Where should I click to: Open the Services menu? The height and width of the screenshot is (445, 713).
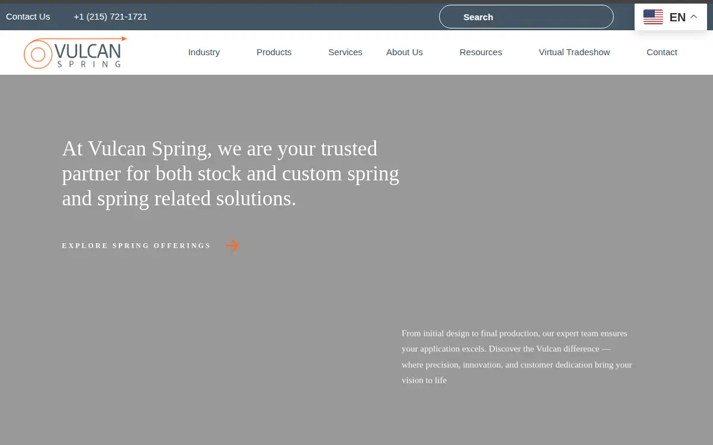pos(345,52)
